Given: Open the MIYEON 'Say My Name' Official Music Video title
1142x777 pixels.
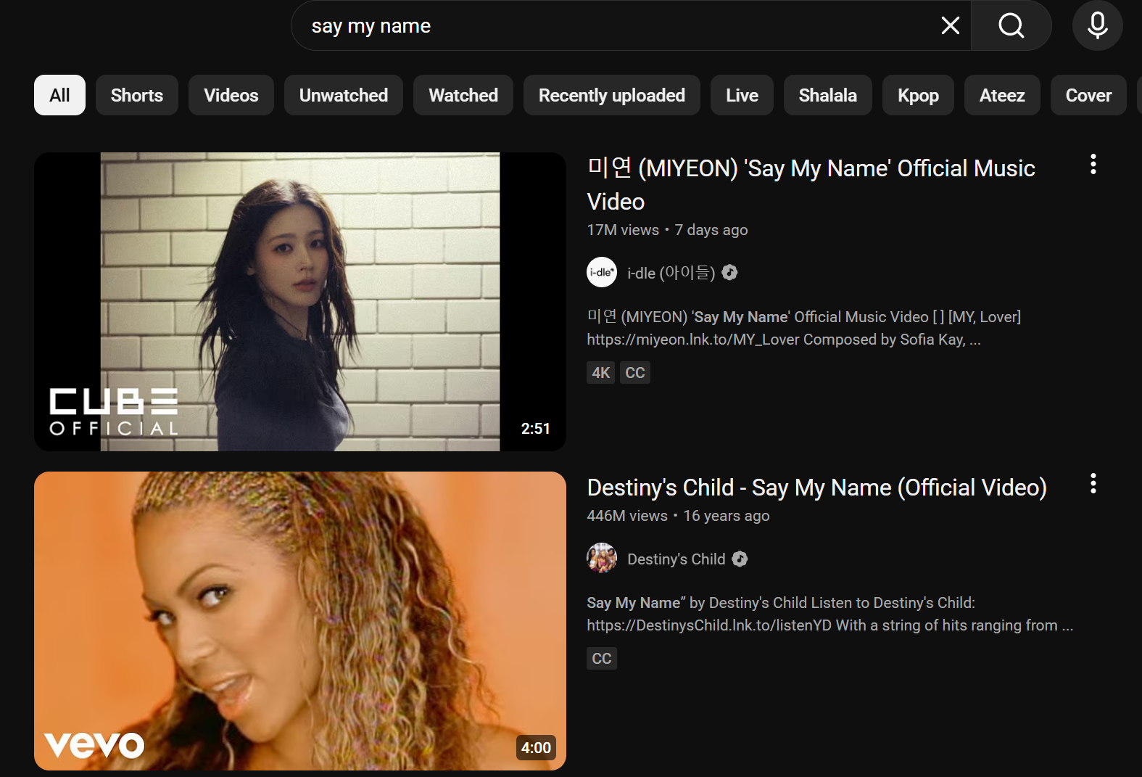Looking at the screenshot, I should (811, 185).
